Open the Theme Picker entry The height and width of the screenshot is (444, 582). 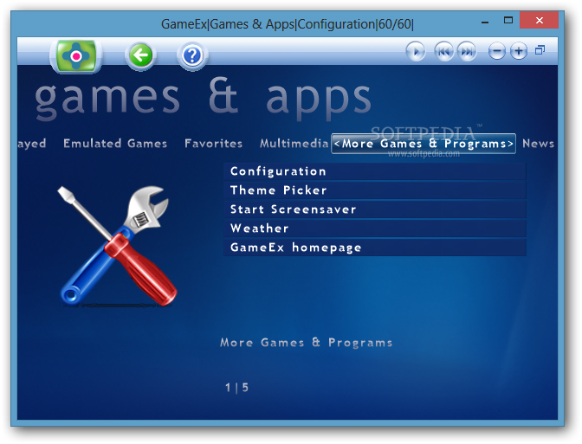pos(375,190)
